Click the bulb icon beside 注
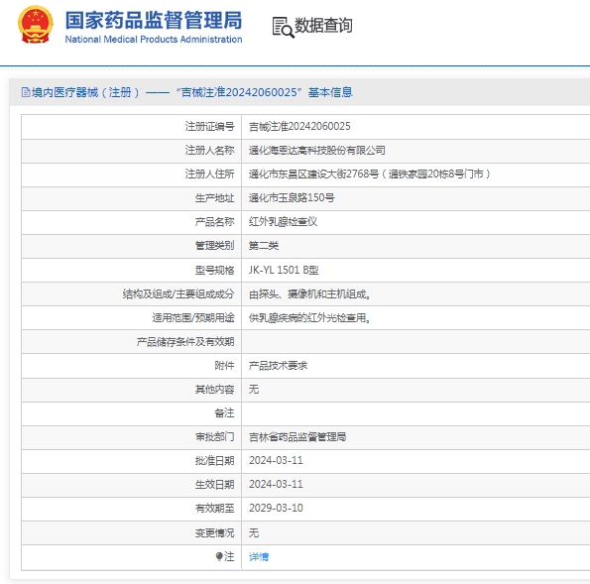 pyautogui.click(x=219, y=556)
